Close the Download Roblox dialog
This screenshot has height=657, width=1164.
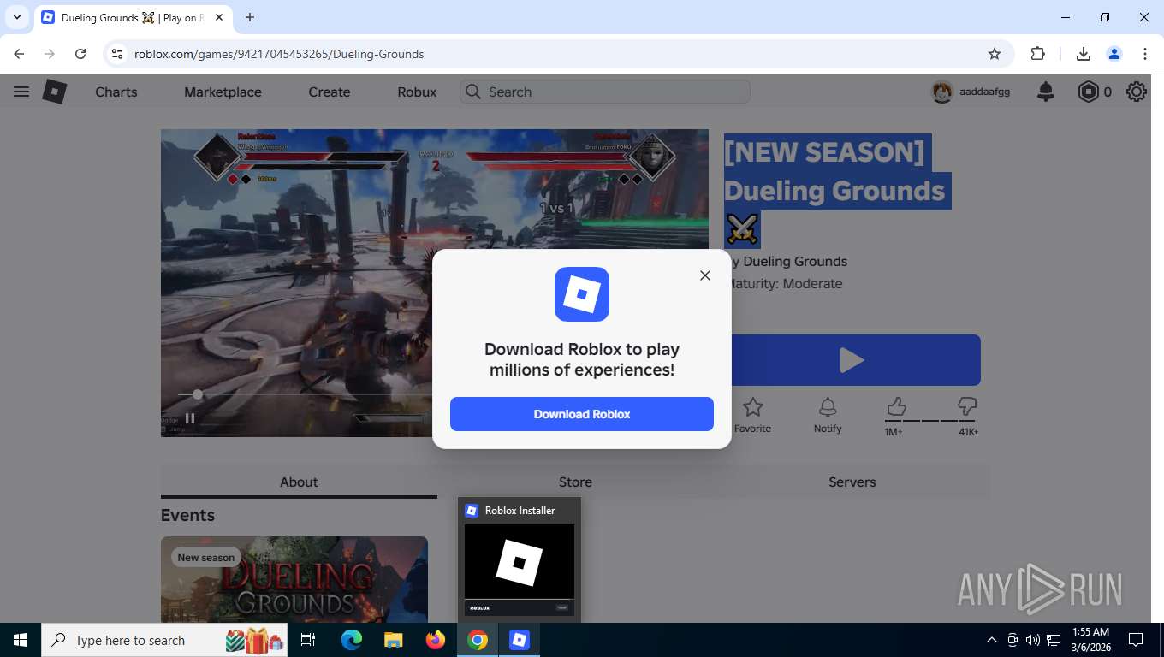pyautogui.click(x=705, y=275)
